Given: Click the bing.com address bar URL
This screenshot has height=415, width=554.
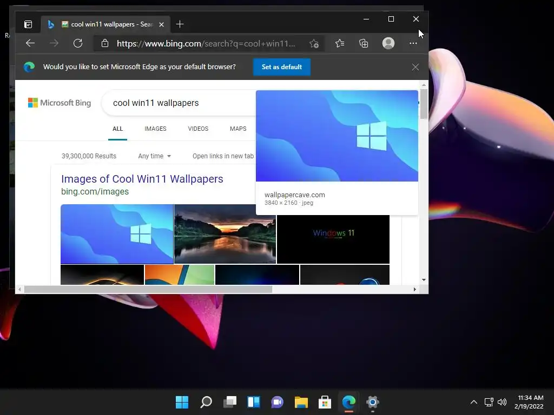Looking at the screenshot, I should coord(206,43).
